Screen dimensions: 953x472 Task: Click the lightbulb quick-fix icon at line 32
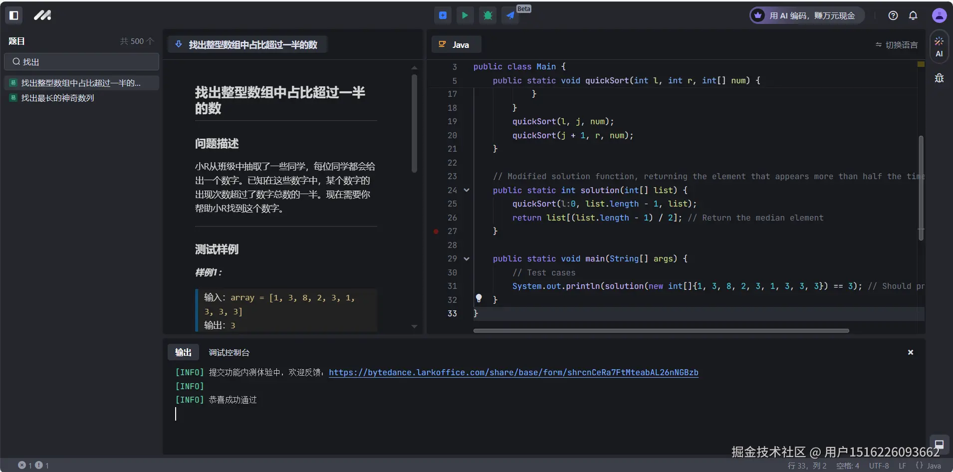pyautogui.click(x=478, y=298)
